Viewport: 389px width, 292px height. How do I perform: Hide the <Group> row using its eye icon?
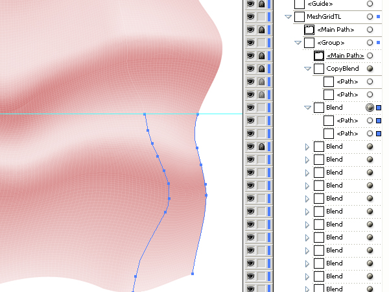click(x=250, y=43)
